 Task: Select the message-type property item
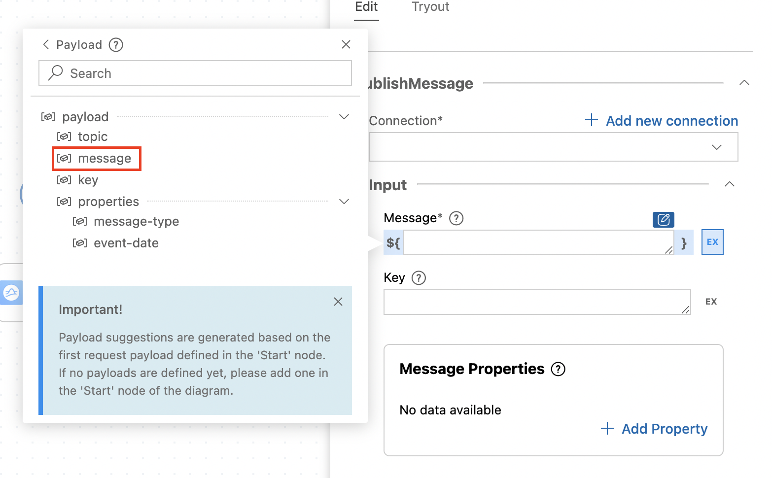point(136,221)
